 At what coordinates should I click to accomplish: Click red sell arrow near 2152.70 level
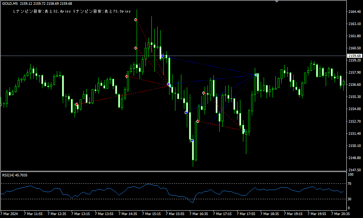198,121
